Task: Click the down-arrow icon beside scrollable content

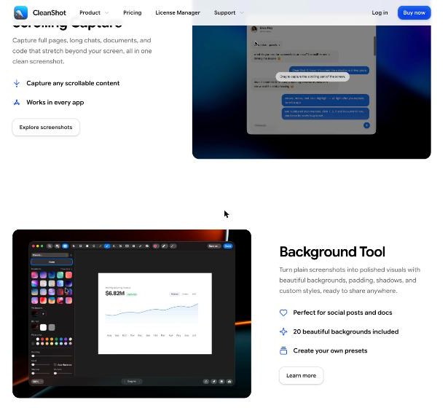Action: (17, 83)
